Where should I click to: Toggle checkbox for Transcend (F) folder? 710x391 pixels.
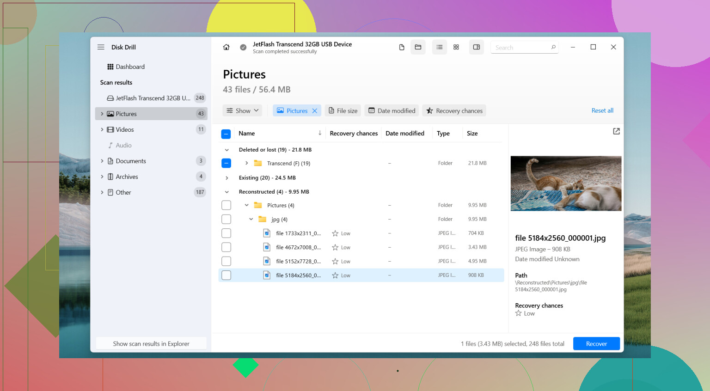pyautogui.click(x=226, y=163)
